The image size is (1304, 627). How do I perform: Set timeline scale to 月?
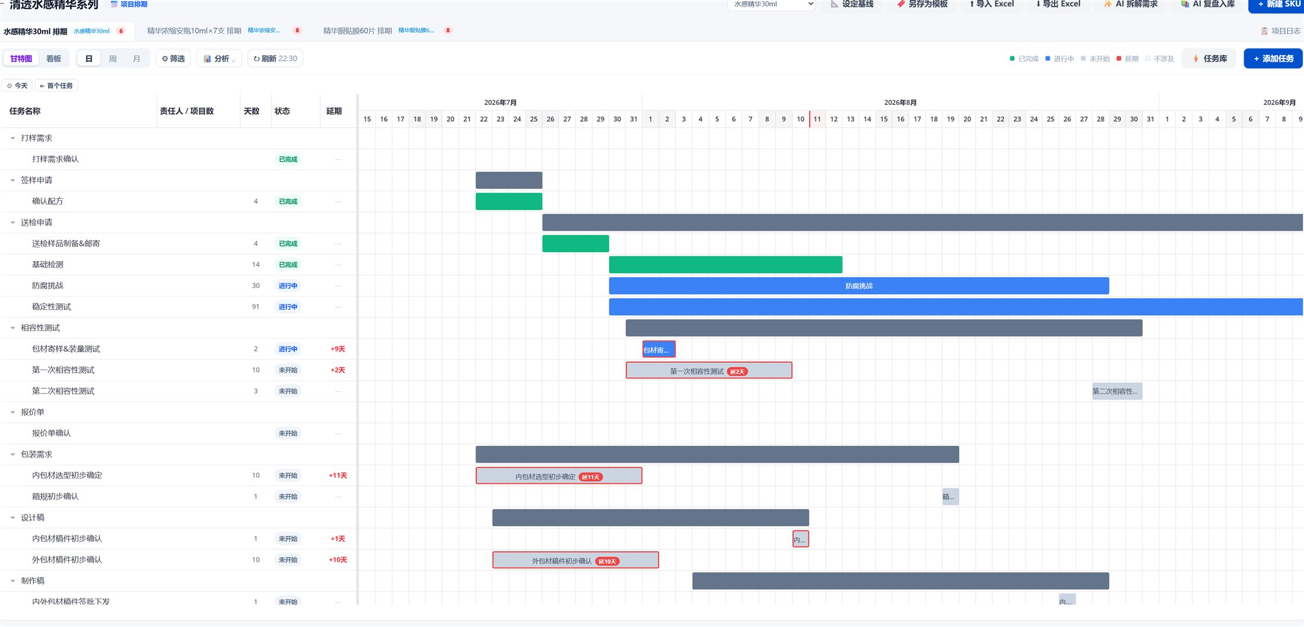coord(136,59)
